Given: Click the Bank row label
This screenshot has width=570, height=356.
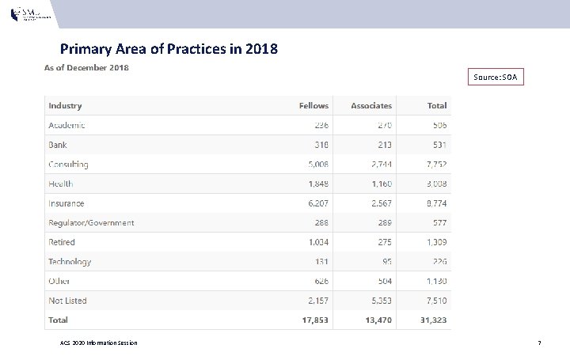Looking at the screenshot, I should [x=58, y=145].
